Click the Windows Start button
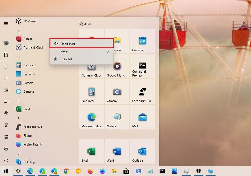 click(x=6, y=171)
